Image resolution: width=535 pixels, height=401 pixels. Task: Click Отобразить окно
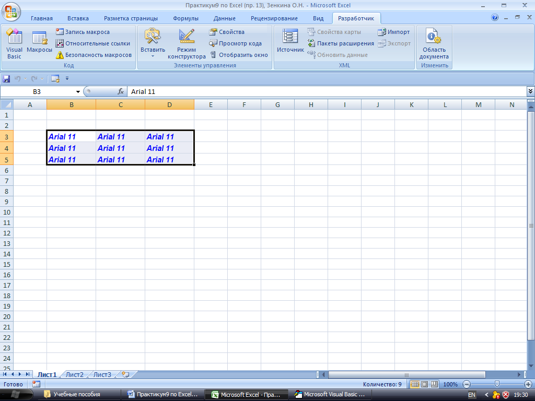(x=239, y=55)
